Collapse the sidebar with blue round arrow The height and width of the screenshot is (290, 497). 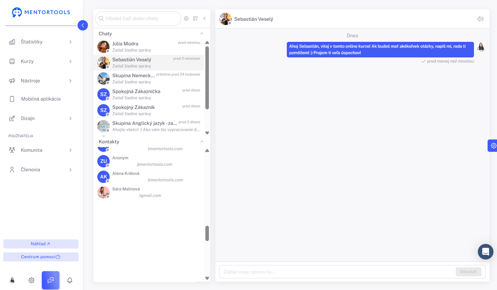[83, 25]
